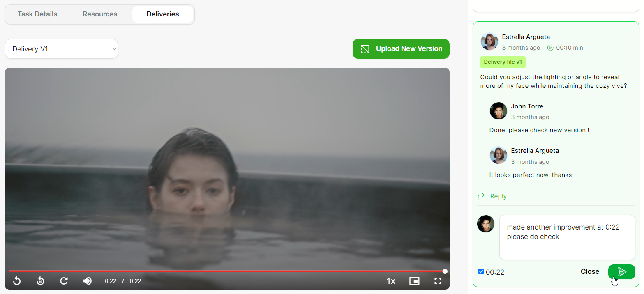Click the Delivery file v1 tag
644x294 pixels.
[x=503, y=62]
